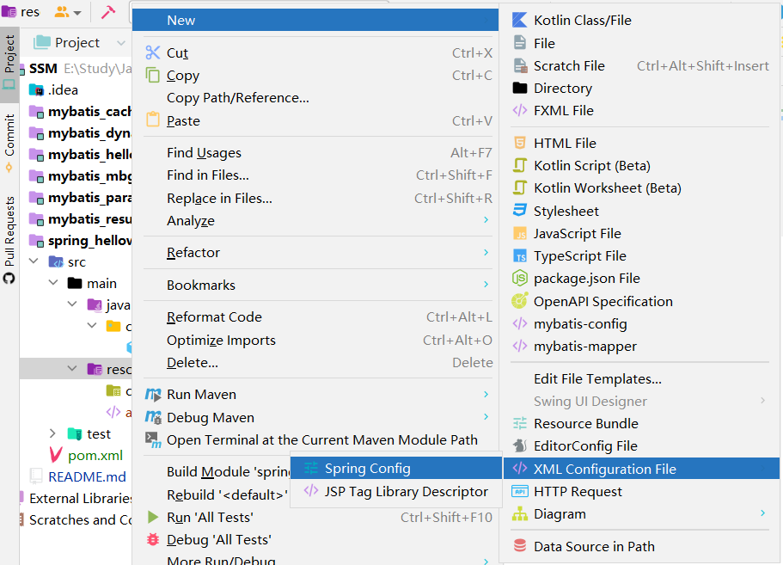Collapse the resources folder node
The height and width of the screenshot is (565, 783).
pyautogui.click(x=72, y=369)
